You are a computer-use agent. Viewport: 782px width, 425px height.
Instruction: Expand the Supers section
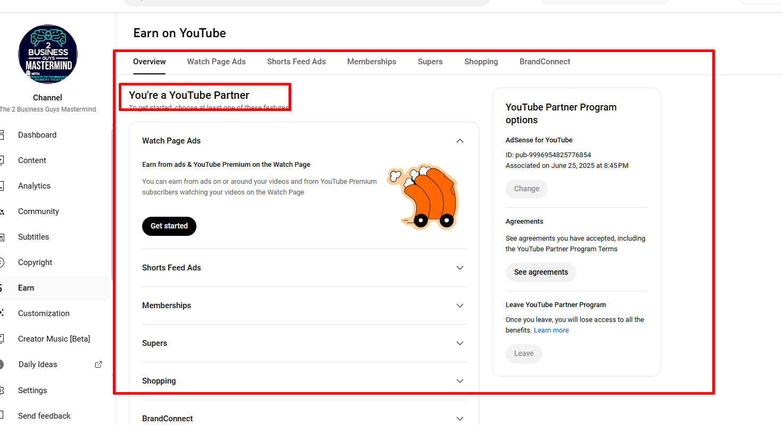[x=460, y=343]
